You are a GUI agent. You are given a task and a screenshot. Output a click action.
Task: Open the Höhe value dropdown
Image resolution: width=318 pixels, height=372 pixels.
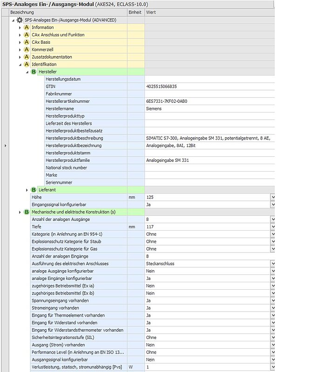[x=272, y=197]
